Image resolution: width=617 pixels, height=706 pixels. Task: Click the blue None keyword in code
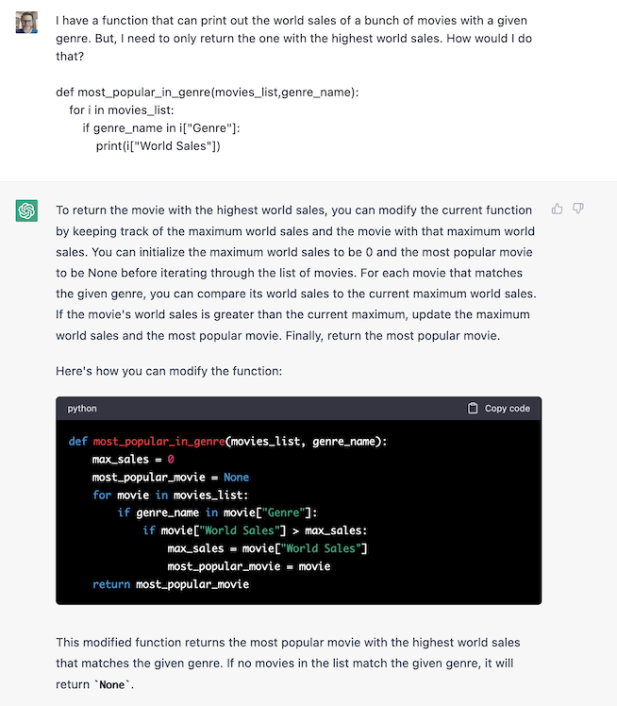(x=236, y=478)
